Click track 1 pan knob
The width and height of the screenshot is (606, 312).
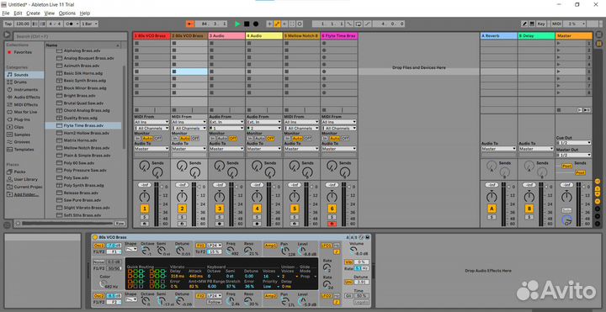pos(145,197)
